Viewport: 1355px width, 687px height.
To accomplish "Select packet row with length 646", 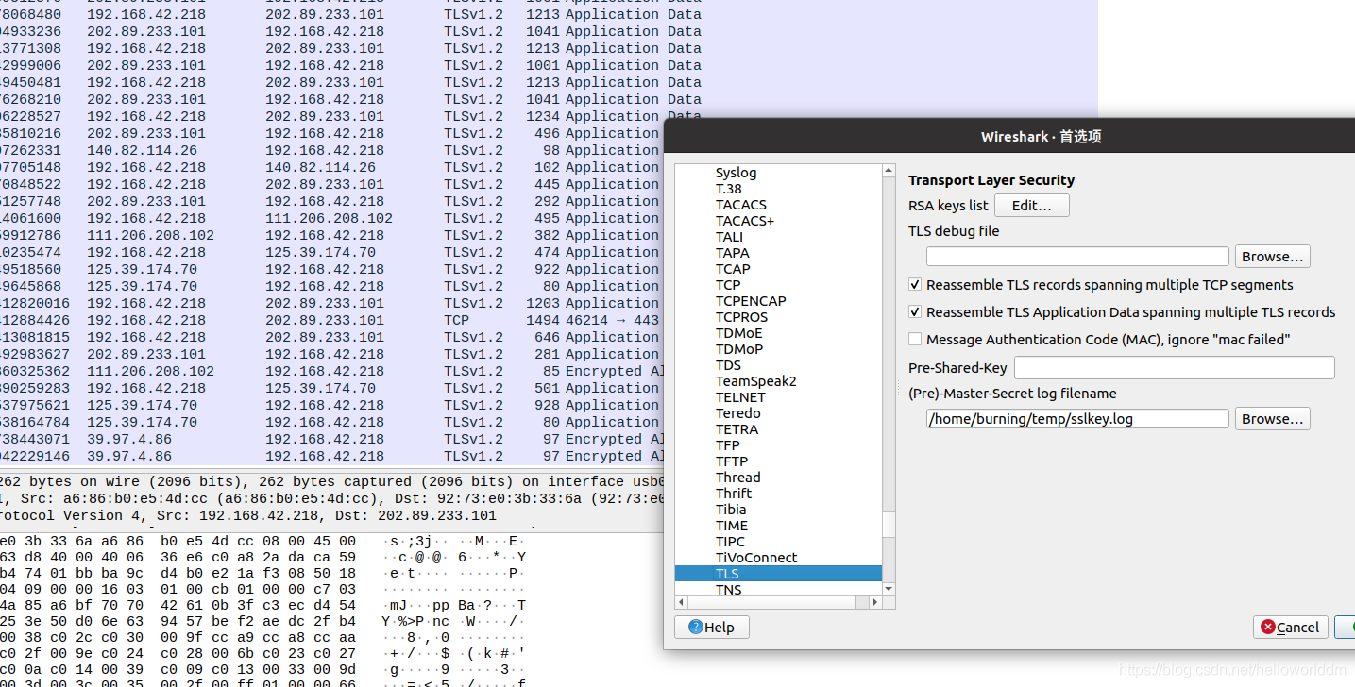I will pyautogui.click(x=331, y=337).
